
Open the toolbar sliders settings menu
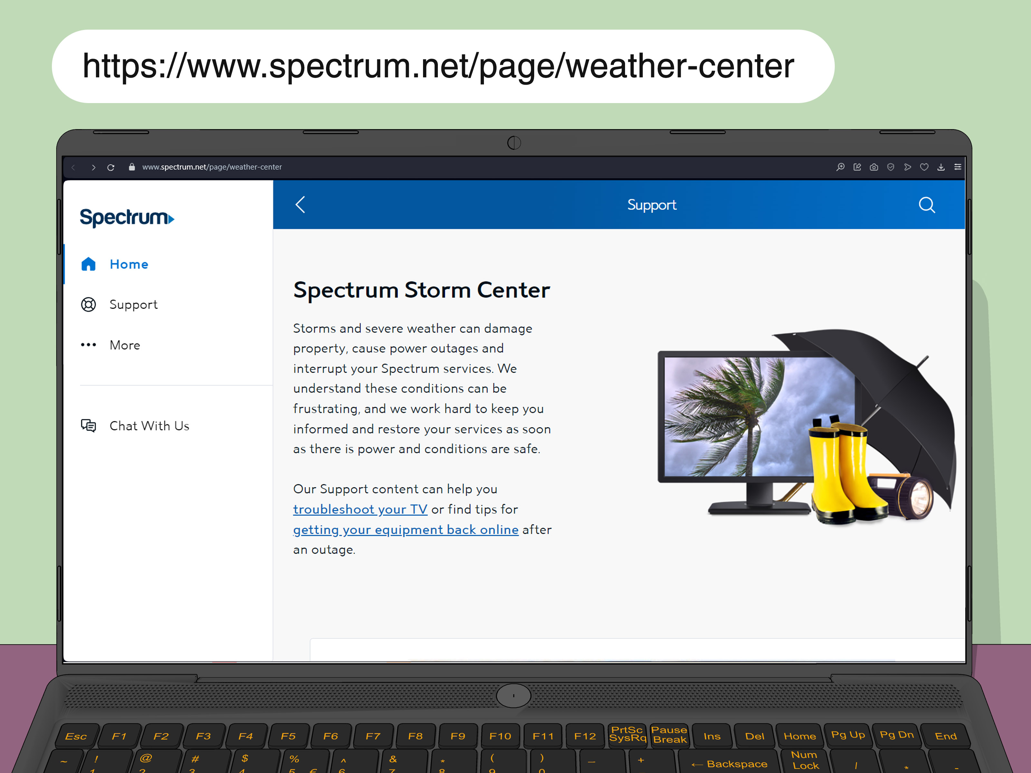coord(958,167)
